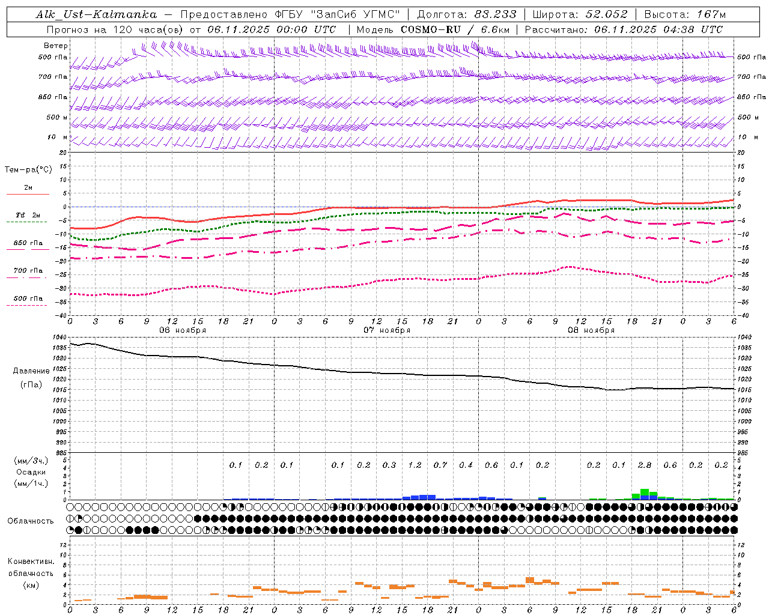
Task: Click the (мм/3ч.) precipitation unit label
Action: (31, 461)
